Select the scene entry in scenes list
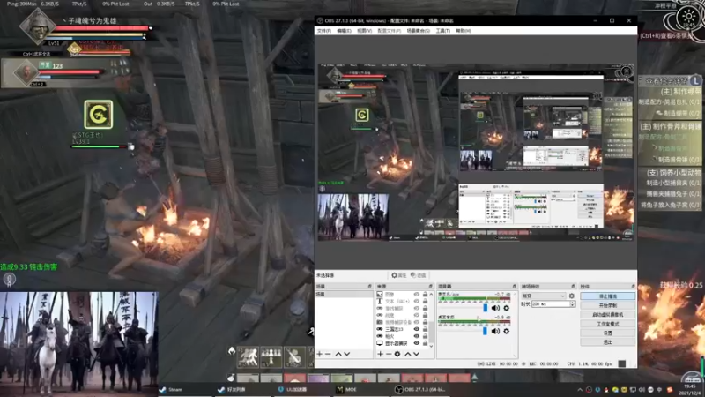This screenshot has height=397, width=705. point(344,295)
